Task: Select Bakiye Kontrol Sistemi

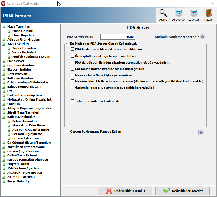Action: (x=24, y=87)
